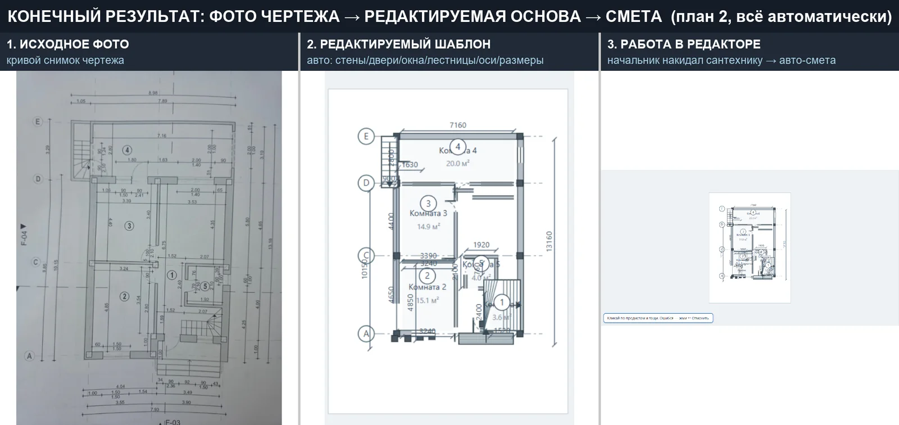The width and height of the screenshot is (899, 425).
Task: Select room number 3 circle in the template
Action: click(428, 204)
